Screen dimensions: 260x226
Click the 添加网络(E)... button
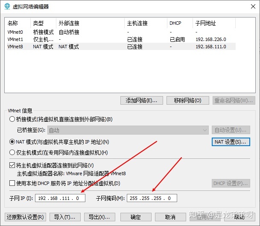(142, 100)
